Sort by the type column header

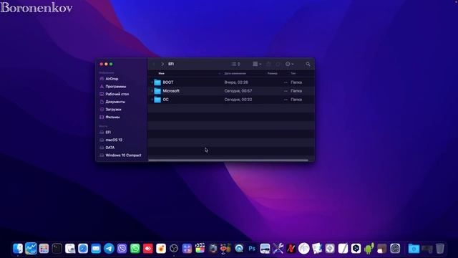click(293, 73)
